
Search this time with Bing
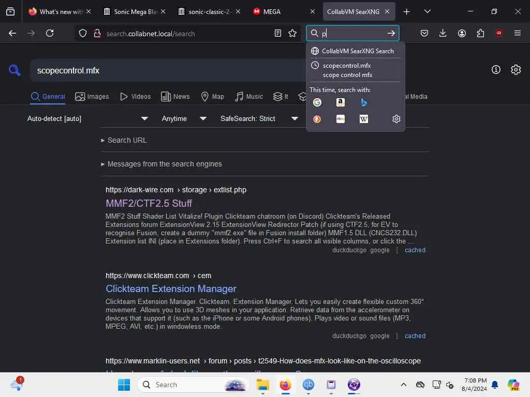click(364, 102)
